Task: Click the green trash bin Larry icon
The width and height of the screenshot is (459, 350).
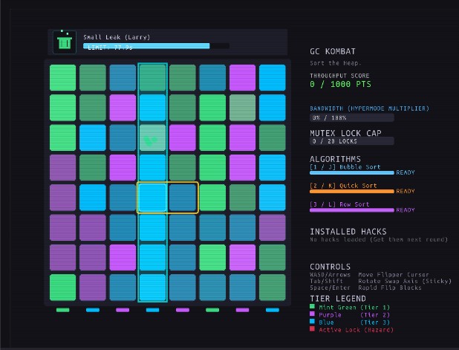Action: click(65, 42)
